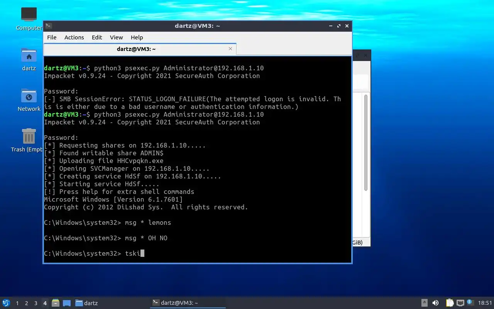The image size is (494, 309).
Task: Close the dartz@VM3 terminal tab
Action: [x=230, y=49]
